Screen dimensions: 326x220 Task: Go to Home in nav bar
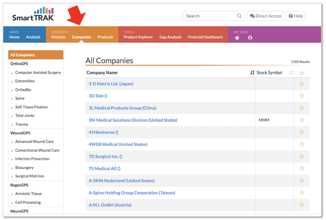[x=14, y=37]
